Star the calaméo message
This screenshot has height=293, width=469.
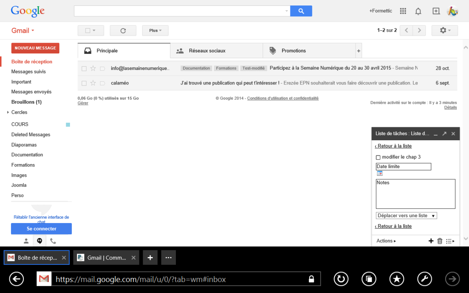(x=93, y=83)
